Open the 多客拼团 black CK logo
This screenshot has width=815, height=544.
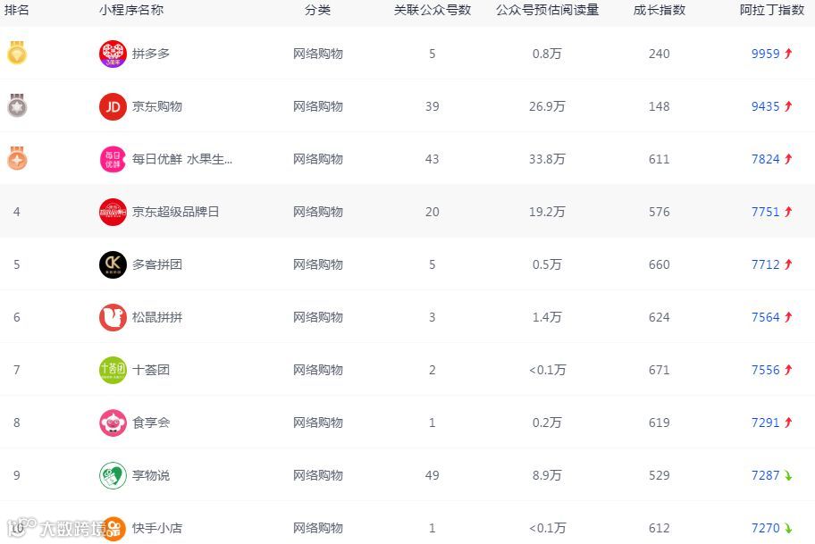point(113,264)
